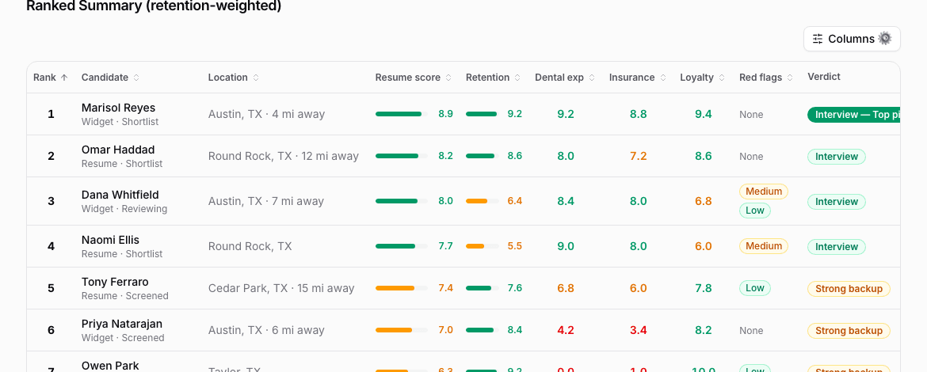Viewport: 927px width, 372px height.
Task: Click Dana Whitfield's Low red flag badge
Action: 754,211
